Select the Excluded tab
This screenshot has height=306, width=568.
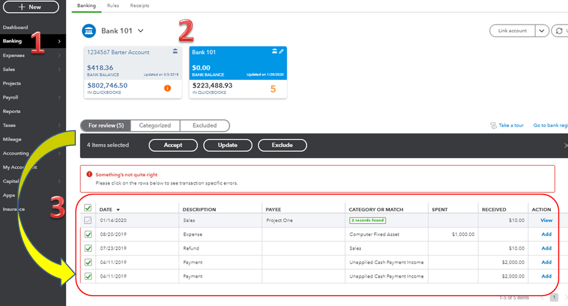[205, 125]
